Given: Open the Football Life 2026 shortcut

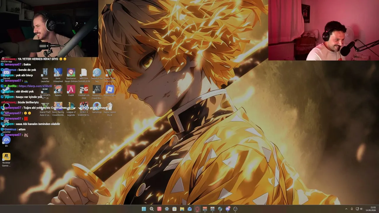Looking at the screenshot, I should click(x=84, y=92).
